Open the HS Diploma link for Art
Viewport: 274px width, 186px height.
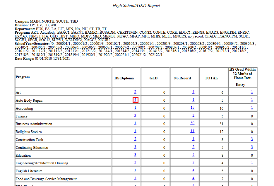135,91
